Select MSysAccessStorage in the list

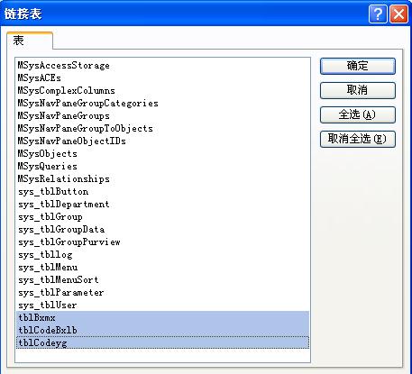(x=162, y=66)
